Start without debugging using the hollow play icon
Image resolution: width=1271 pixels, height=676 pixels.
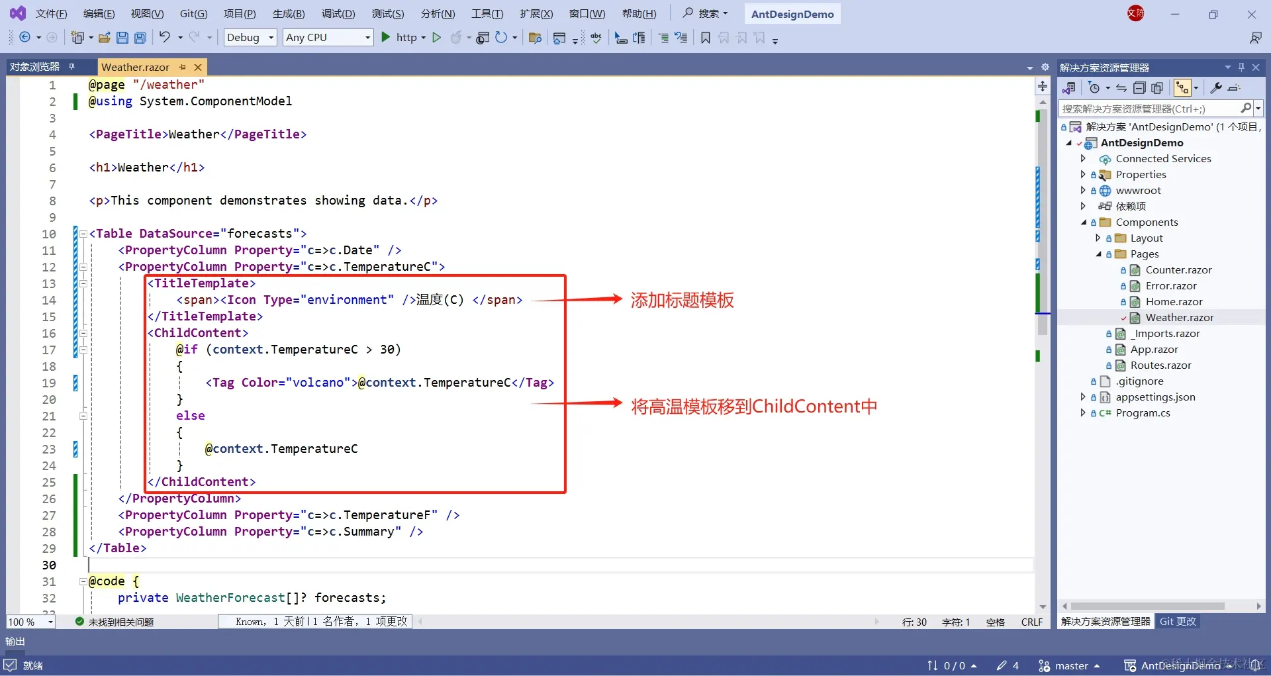436,38
